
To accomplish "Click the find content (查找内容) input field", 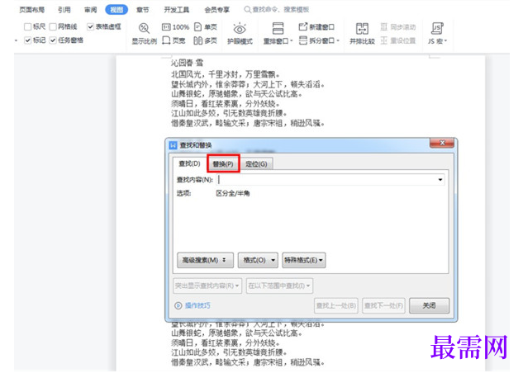I will (330, 180).
